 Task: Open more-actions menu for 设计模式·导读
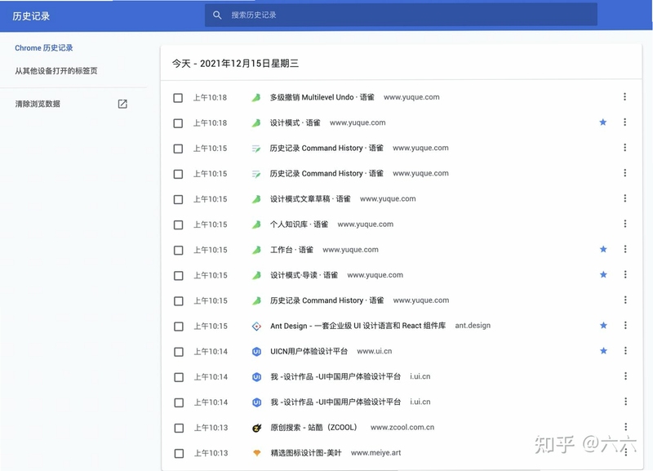click(625, 274)
